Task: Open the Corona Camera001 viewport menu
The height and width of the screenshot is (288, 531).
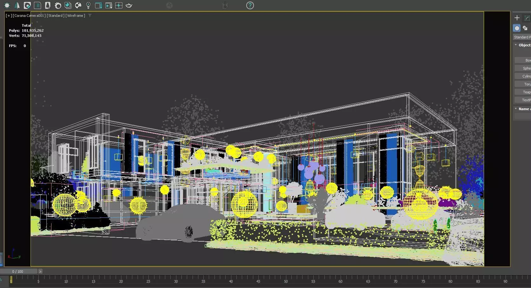Action: click(29, 16)
